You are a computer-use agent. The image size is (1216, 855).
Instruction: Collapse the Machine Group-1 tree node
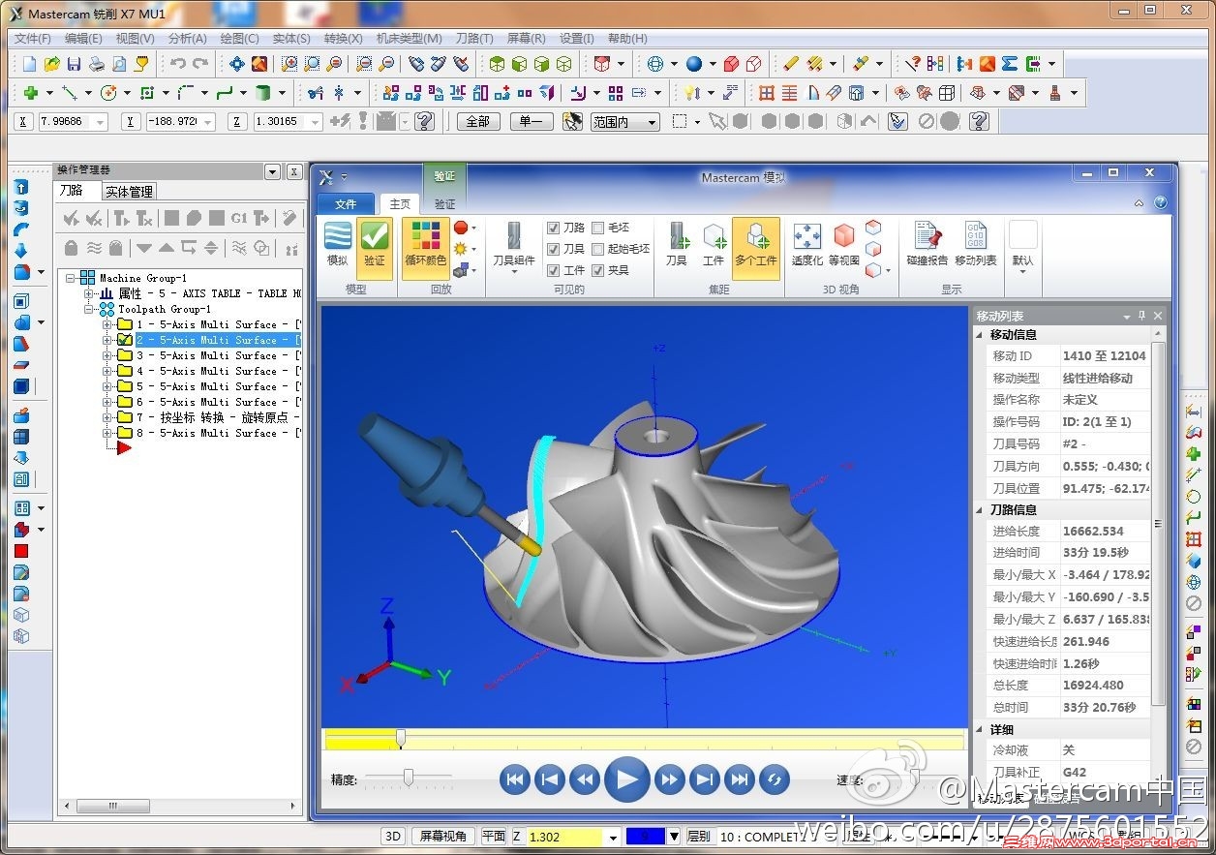[71, 278]
